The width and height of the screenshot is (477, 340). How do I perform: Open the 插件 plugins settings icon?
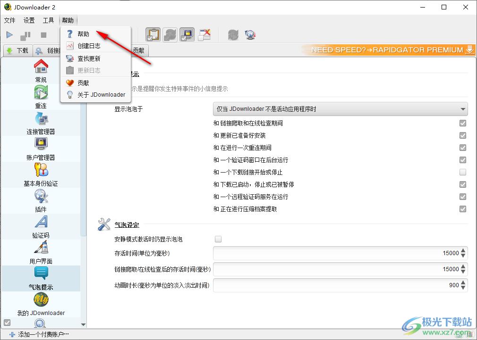[x=41, y=196]
